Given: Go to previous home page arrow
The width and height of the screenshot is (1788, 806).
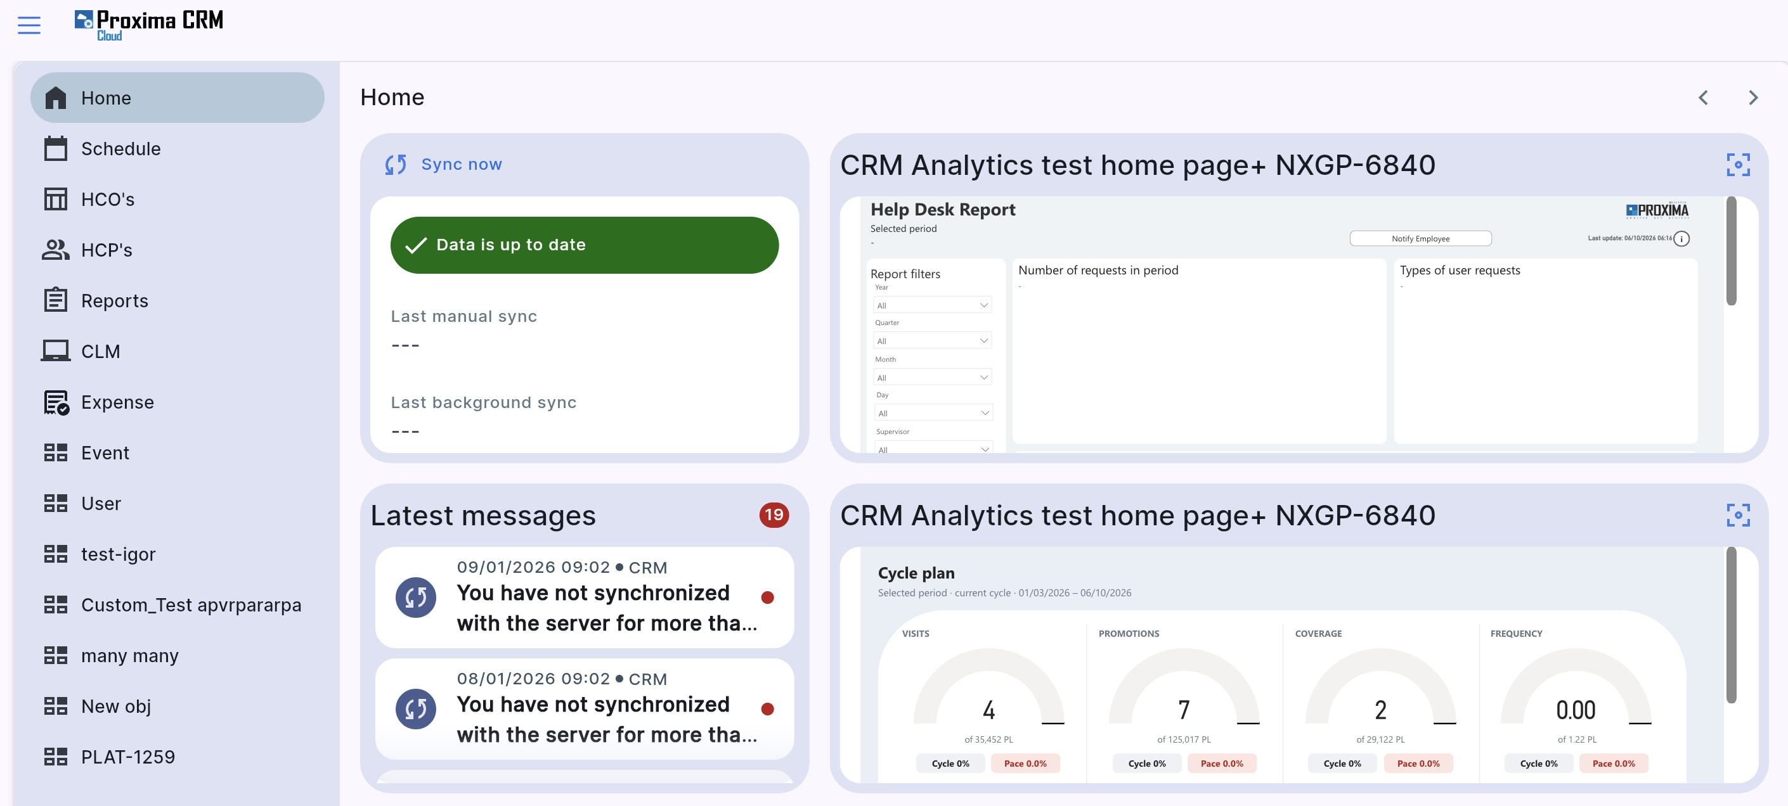Looking at the screenshot, I should [x=1702, y=98].
